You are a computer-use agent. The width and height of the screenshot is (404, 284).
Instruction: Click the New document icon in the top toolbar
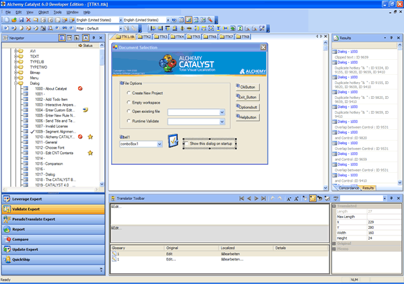click(x=7, y=20)
